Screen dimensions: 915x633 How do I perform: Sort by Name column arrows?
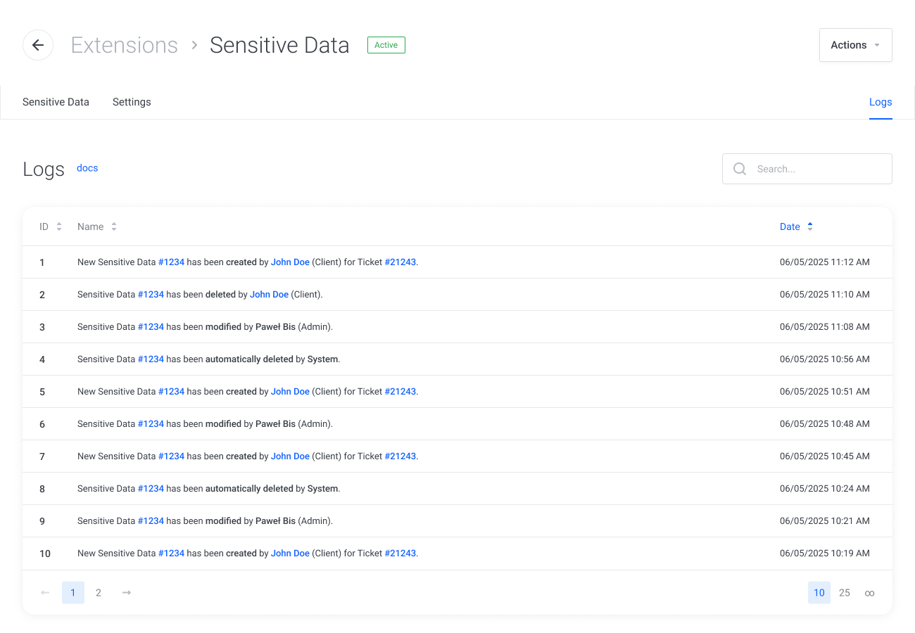pyautogui.click(x=114, y=226)
